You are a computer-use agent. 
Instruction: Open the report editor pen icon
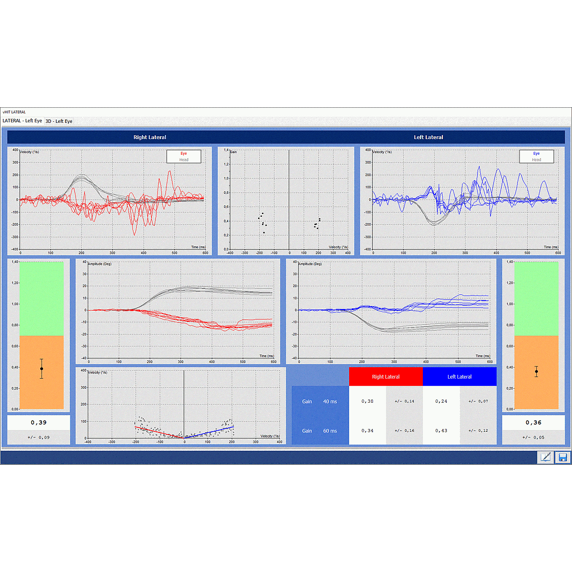point(546,457)
